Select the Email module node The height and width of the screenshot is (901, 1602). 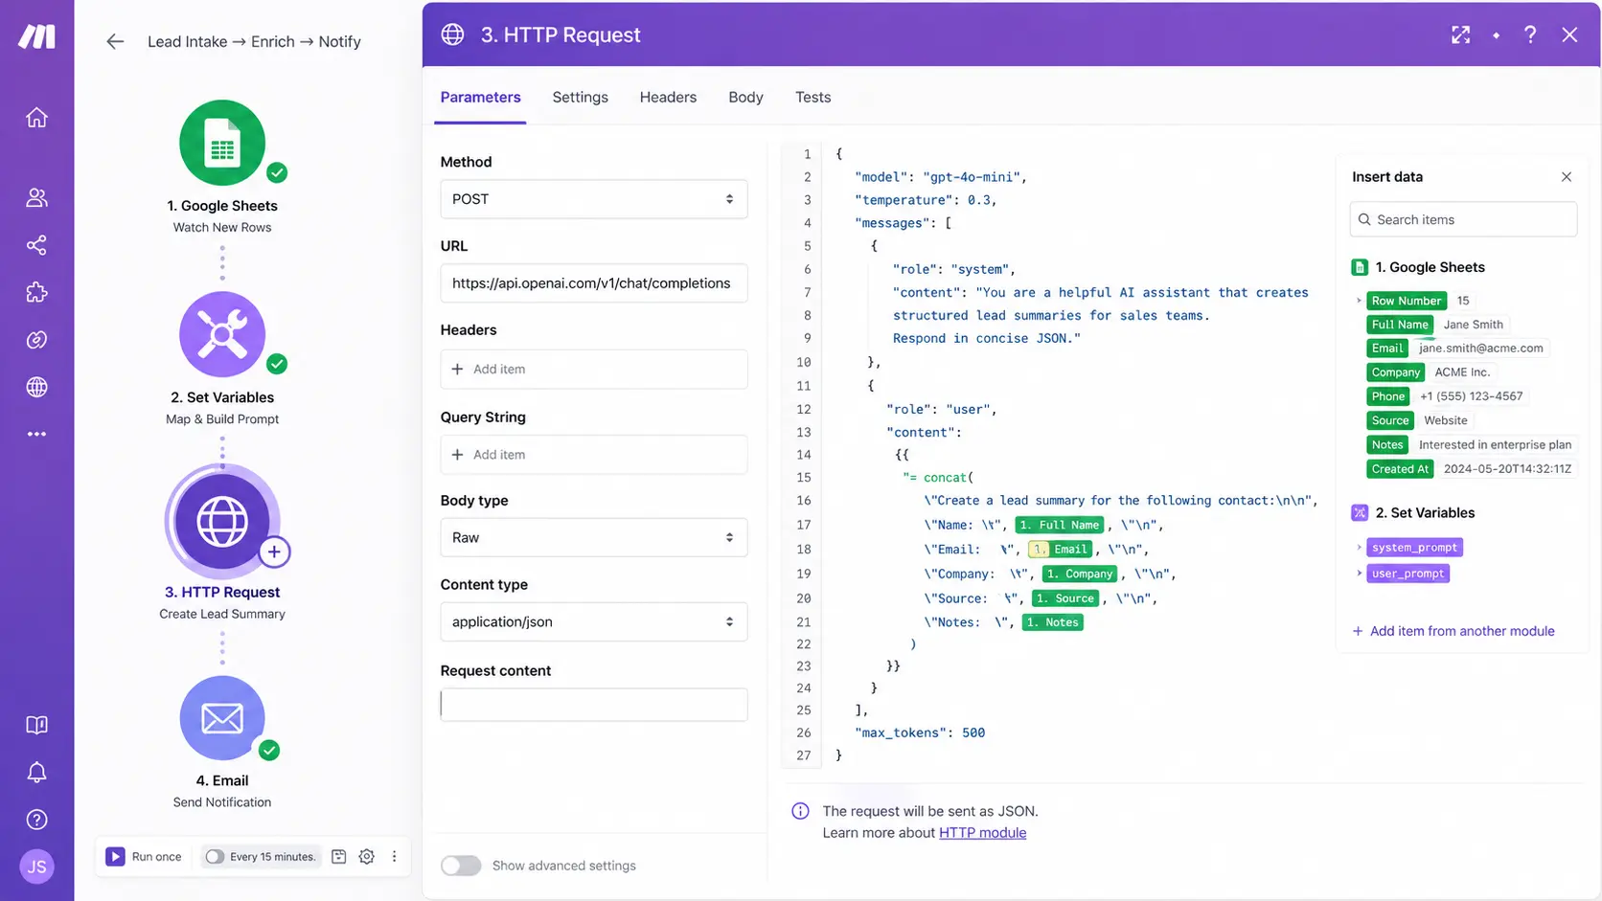click(222, 718)
